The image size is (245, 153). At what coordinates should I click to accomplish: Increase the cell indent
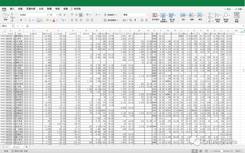tap(92, 20)
